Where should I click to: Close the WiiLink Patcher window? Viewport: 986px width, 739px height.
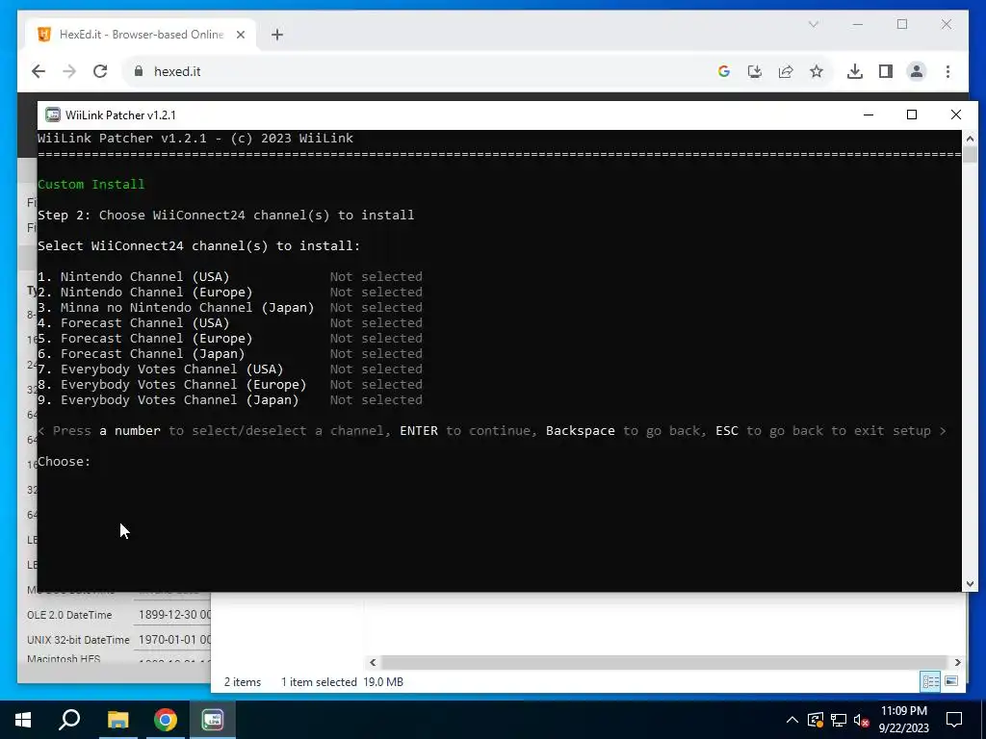click(956, 115)
